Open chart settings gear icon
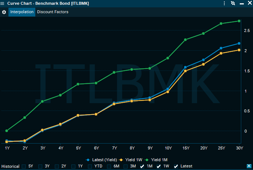This screenshot has width=253, height=170. coord(4,12)
